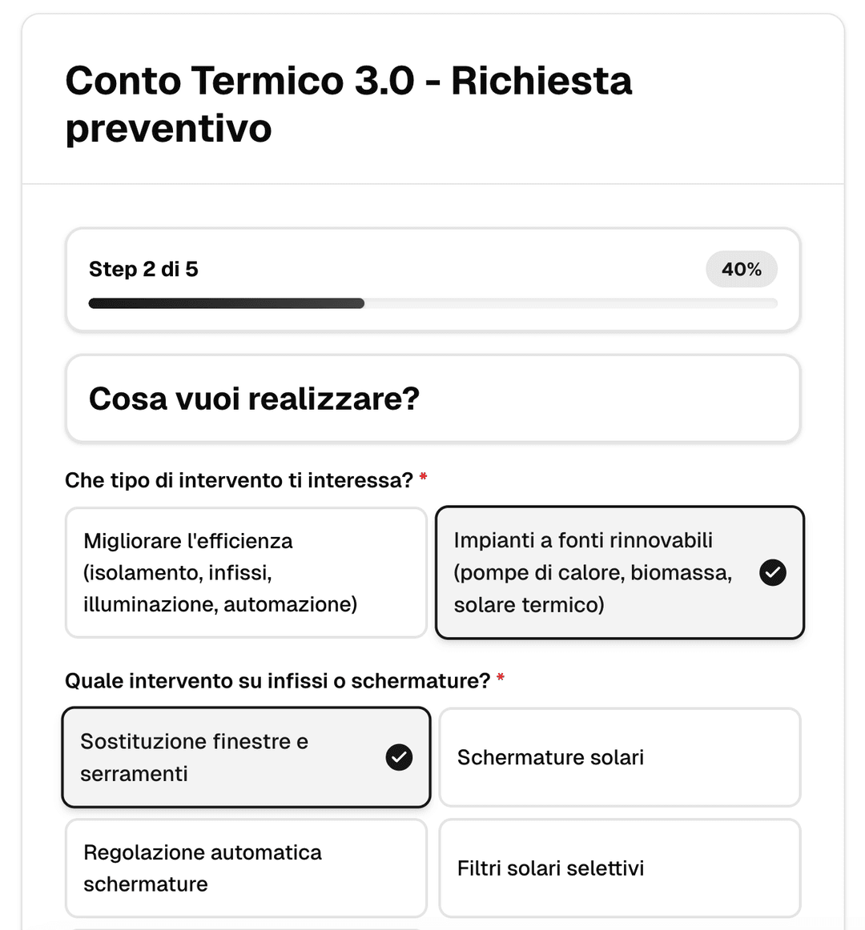
Task: Click the Step progress panel container
Action: point(433,279)
